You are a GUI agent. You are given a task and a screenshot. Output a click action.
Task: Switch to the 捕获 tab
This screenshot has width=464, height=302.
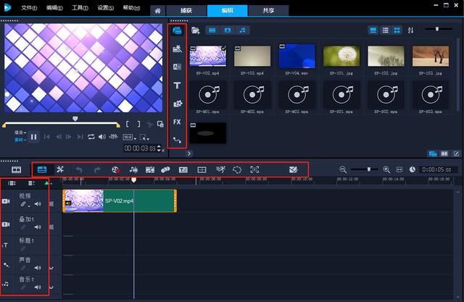184,9
